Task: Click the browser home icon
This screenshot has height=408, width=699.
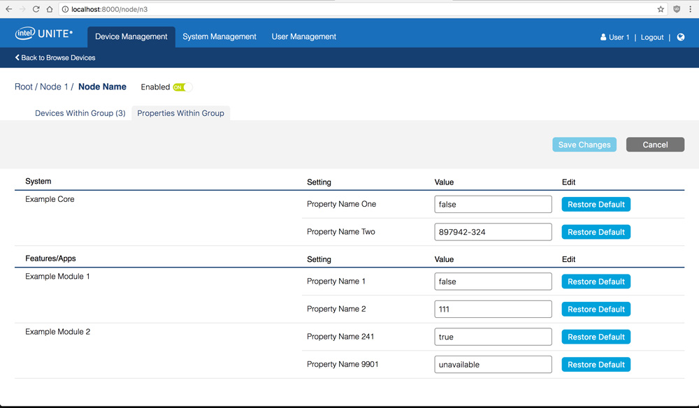Action: 50,9
